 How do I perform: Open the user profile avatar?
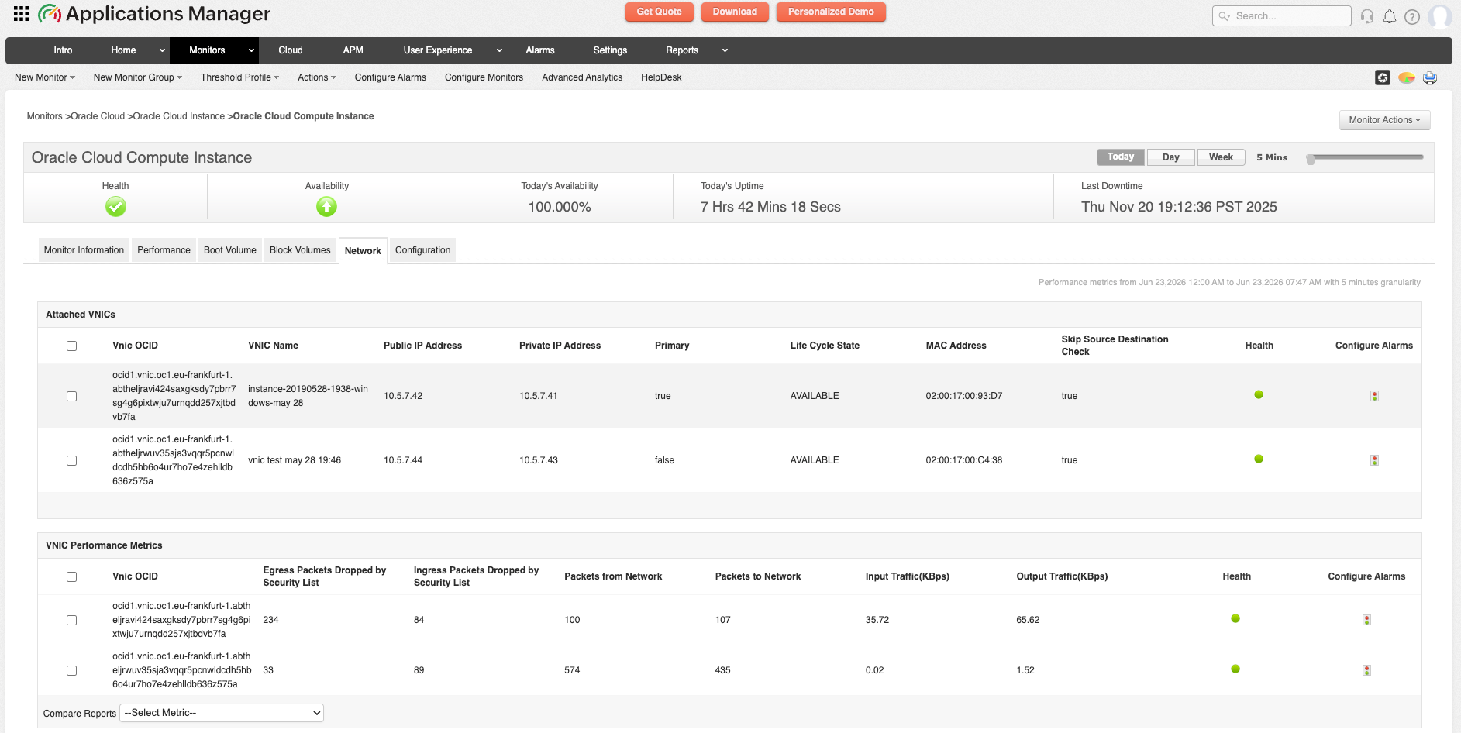(x=1440, y=16)
